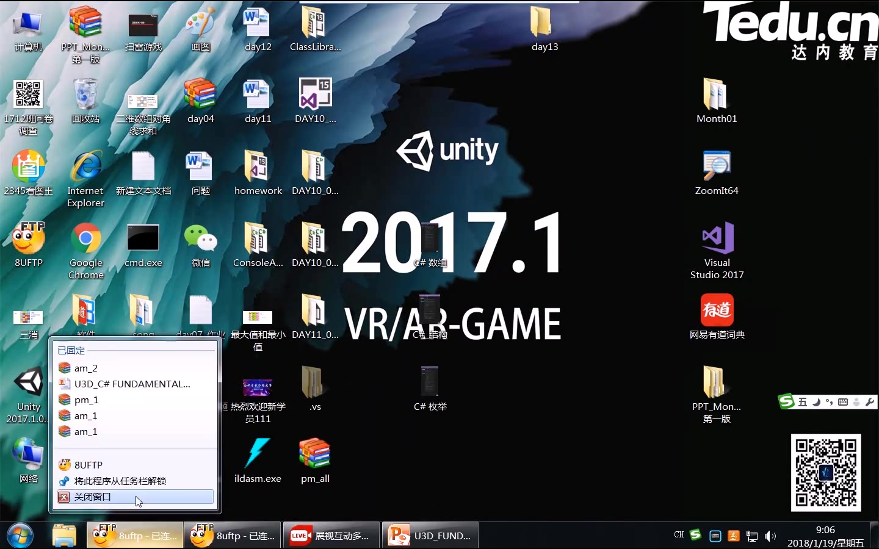
Task: Open pm_1 from the pinned jump list
Action: 87,400
